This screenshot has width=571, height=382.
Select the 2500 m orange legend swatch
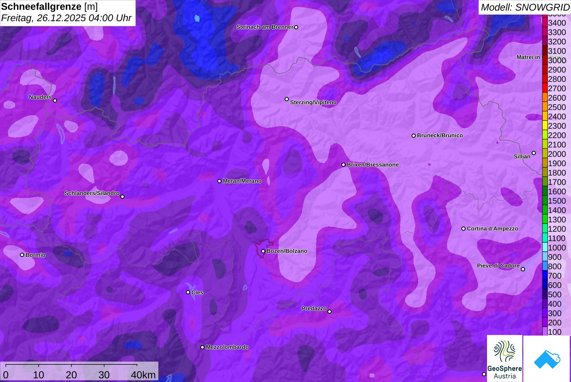pos(545,107)
